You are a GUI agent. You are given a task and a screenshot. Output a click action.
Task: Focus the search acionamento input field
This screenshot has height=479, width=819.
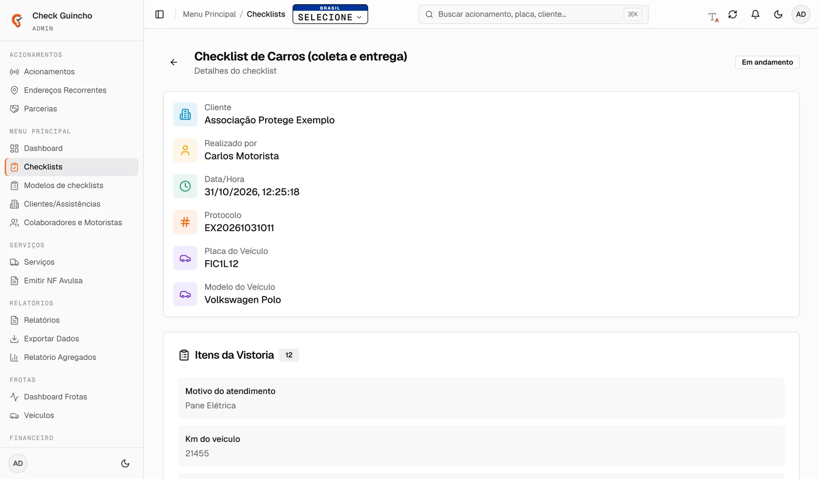click(533, 14)
